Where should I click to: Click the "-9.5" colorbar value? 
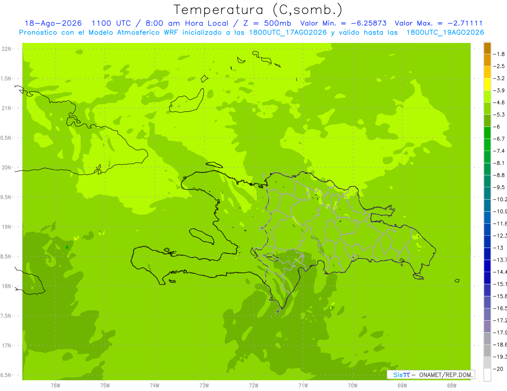click(499, 187)
